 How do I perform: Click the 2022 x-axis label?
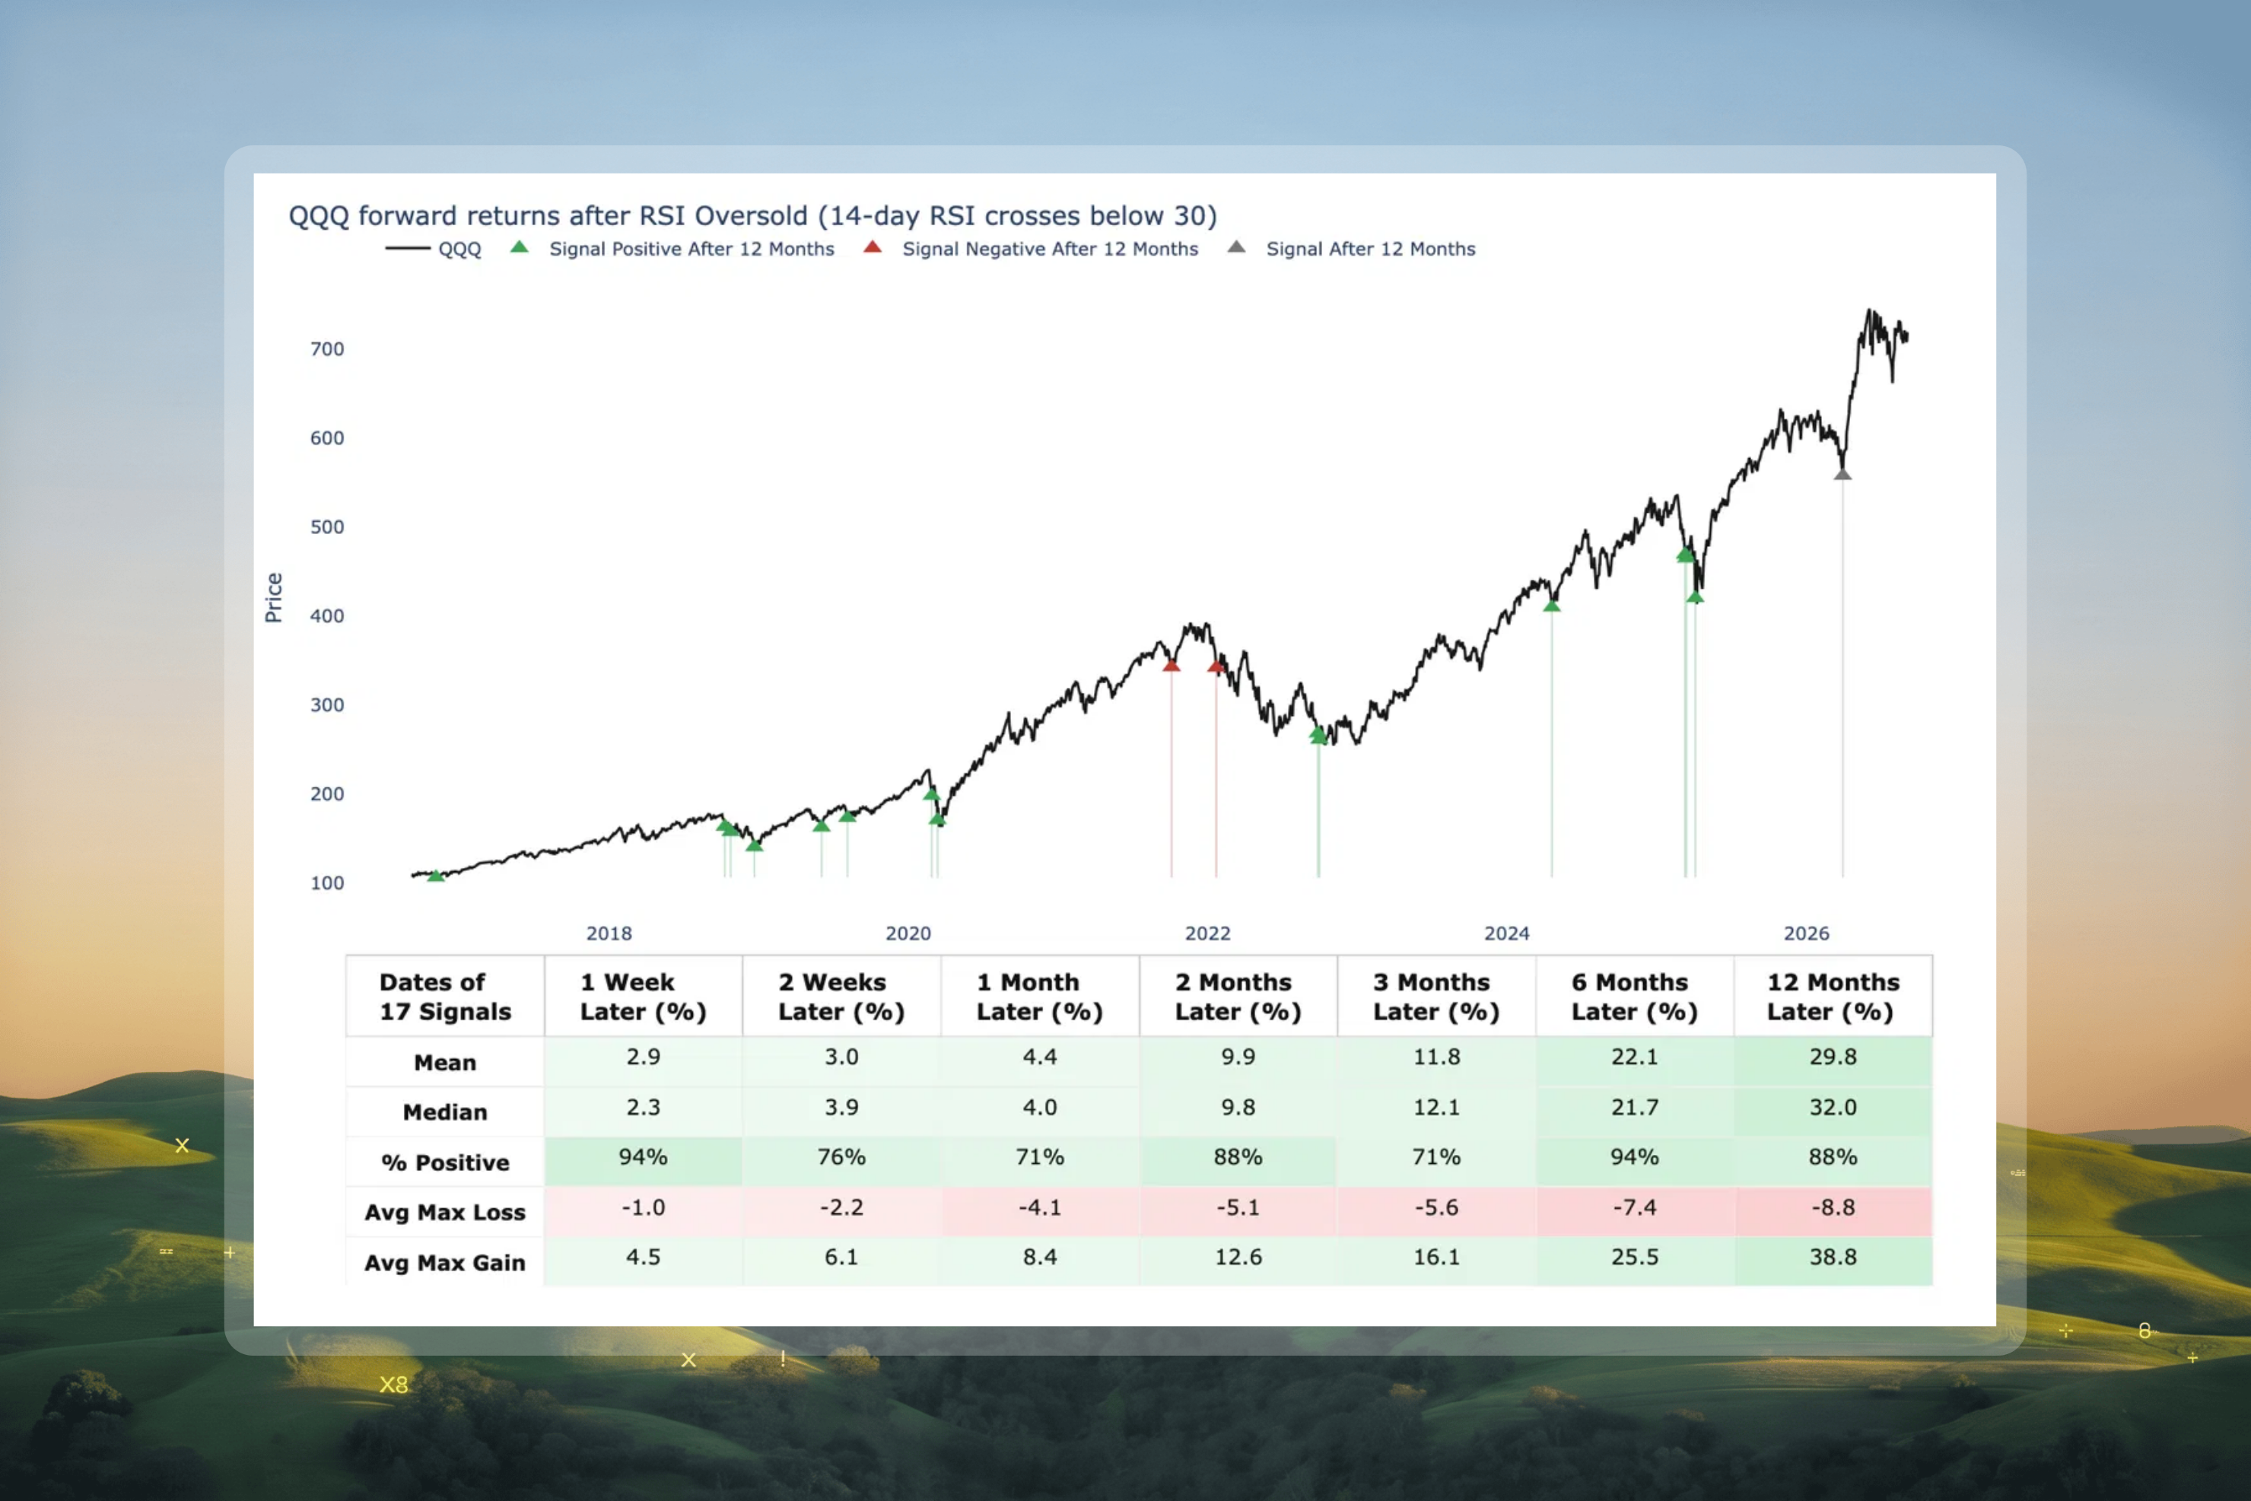tap(1207, 933)
